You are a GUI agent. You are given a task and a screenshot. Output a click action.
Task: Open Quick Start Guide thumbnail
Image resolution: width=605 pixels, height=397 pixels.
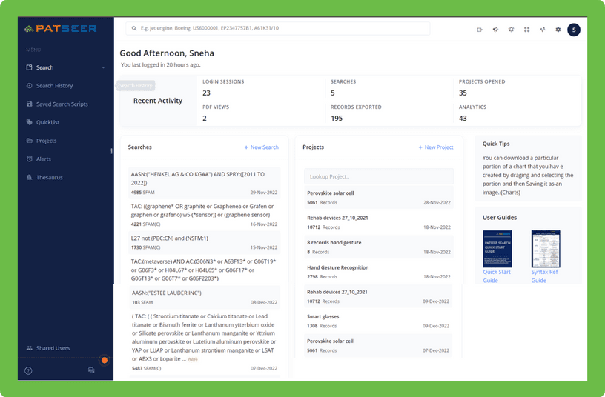coord(497,249)
